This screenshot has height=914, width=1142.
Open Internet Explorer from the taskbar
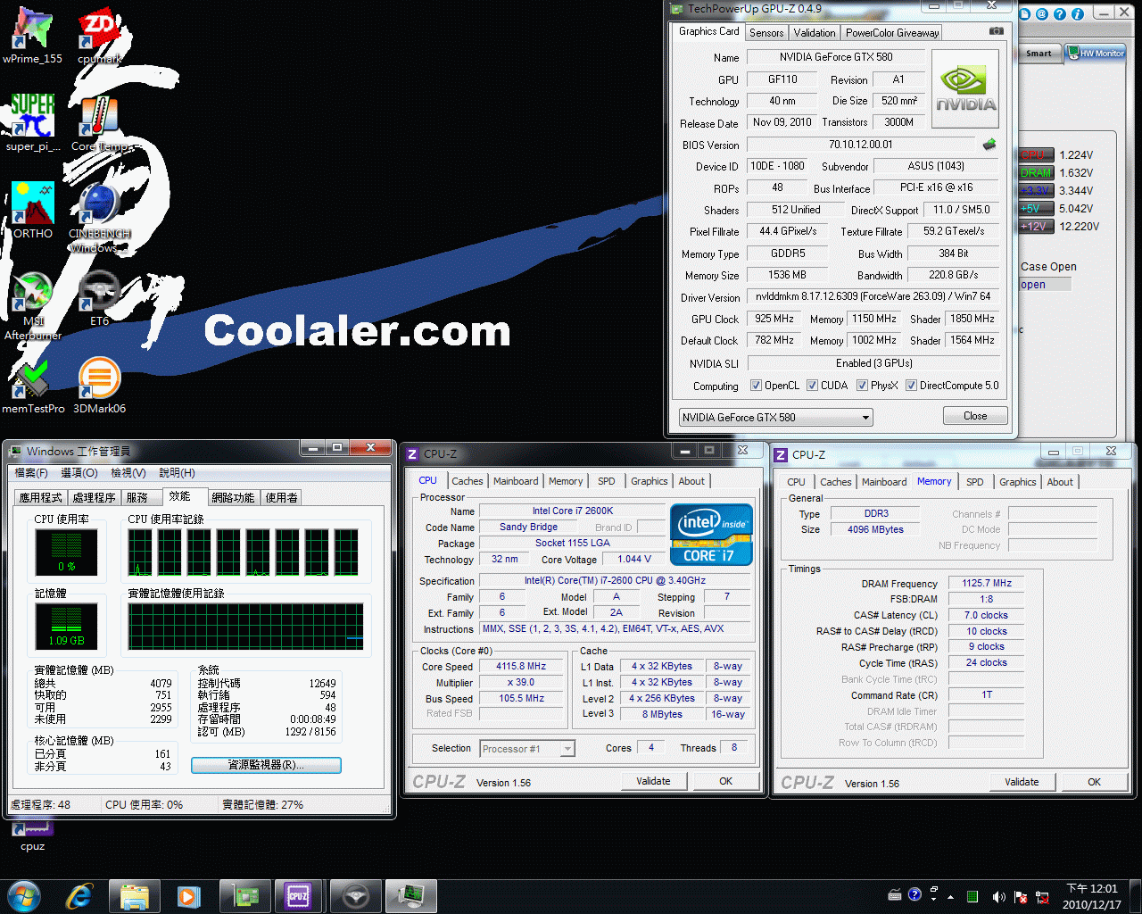(x=79, y=896)
